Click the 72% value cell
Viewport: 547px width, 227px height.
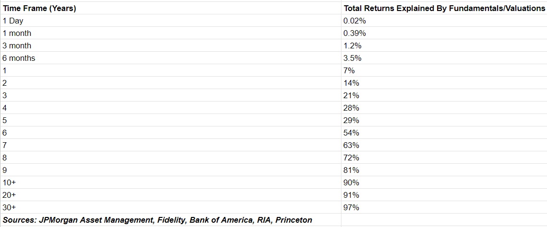(444, 158)
